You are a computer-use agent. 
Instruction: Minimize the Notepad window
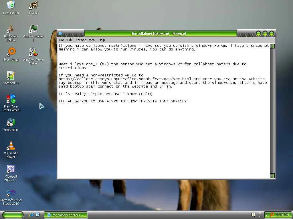point(258,34)
